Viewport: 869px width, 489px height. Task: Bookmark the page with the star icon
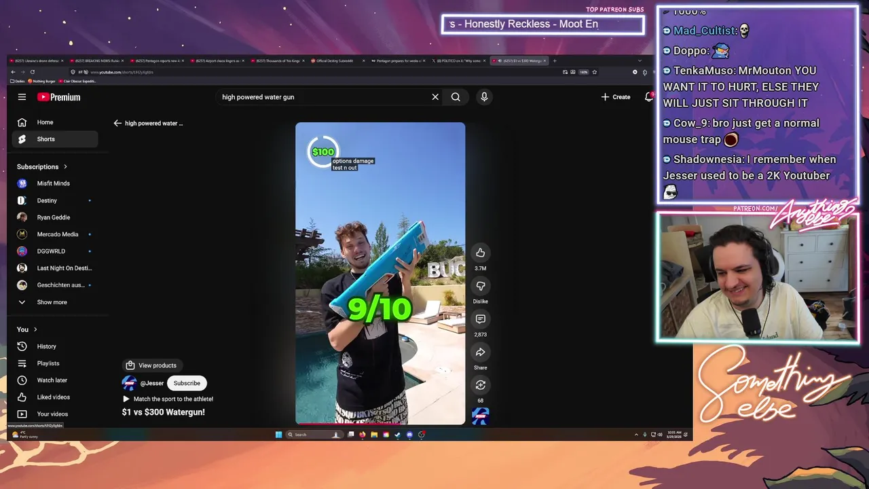tap(595, 72)
